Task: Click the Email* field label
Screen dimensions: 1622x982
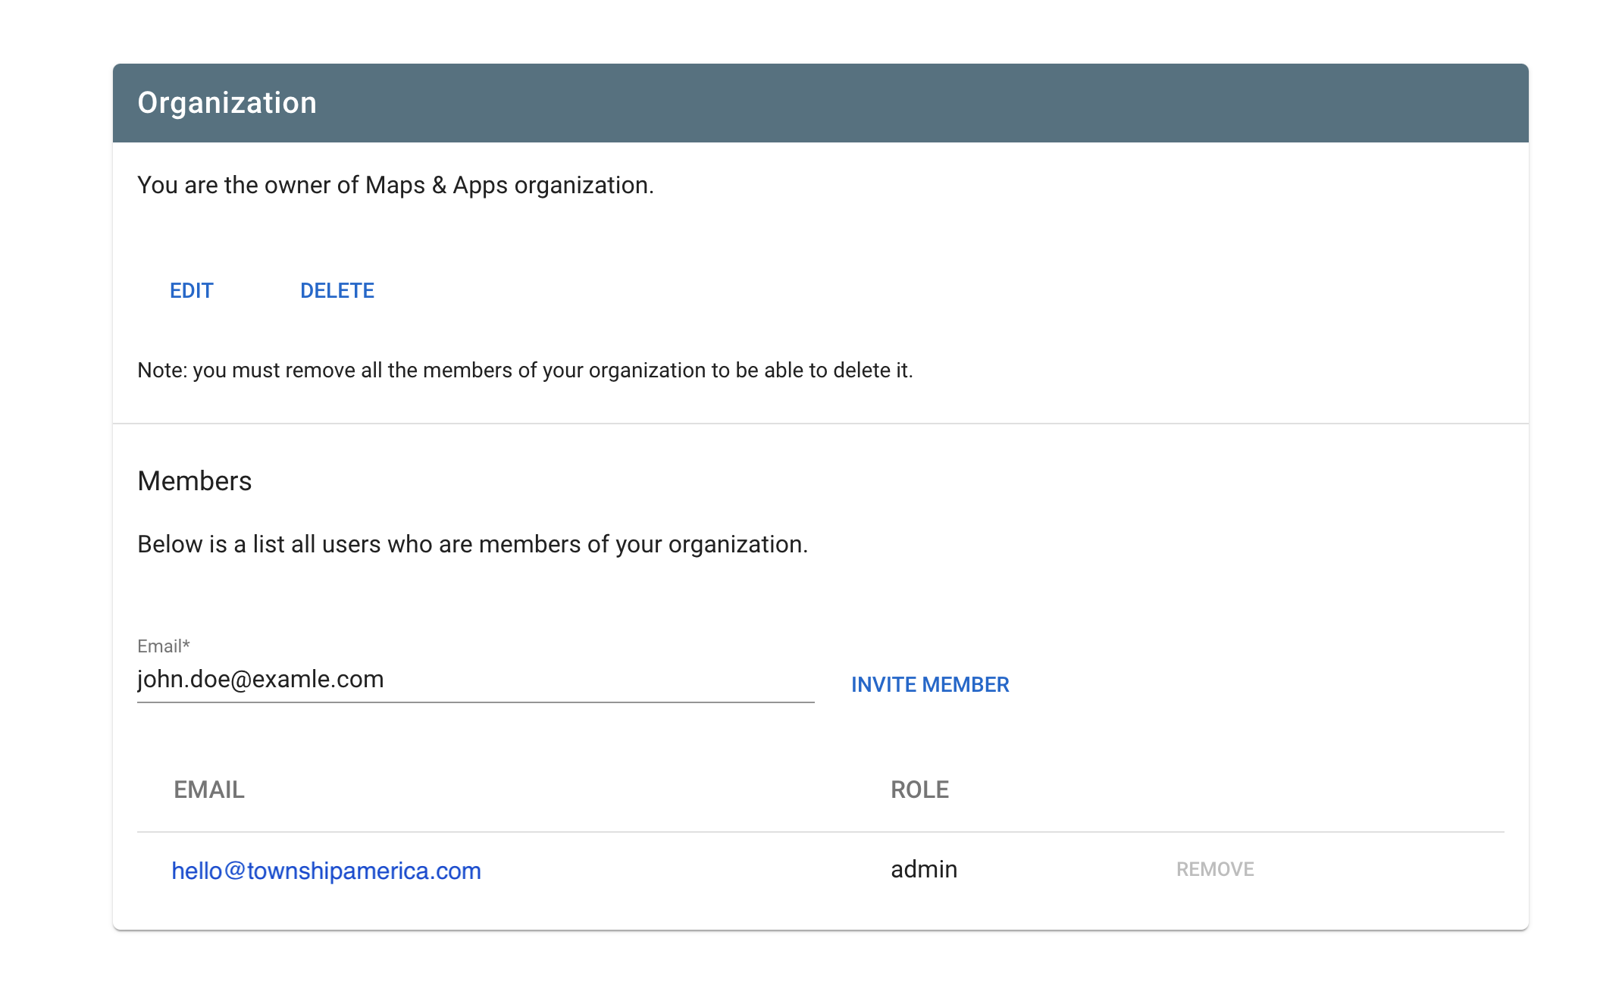Action: click(164, 646)
